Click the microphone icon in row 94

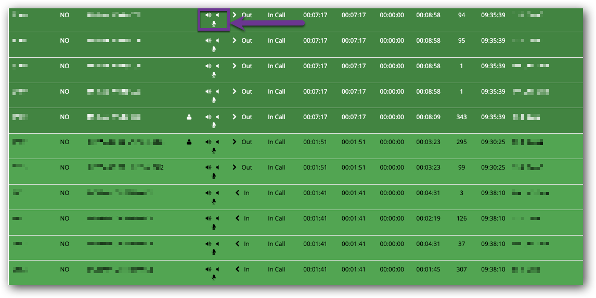point(214,23)
